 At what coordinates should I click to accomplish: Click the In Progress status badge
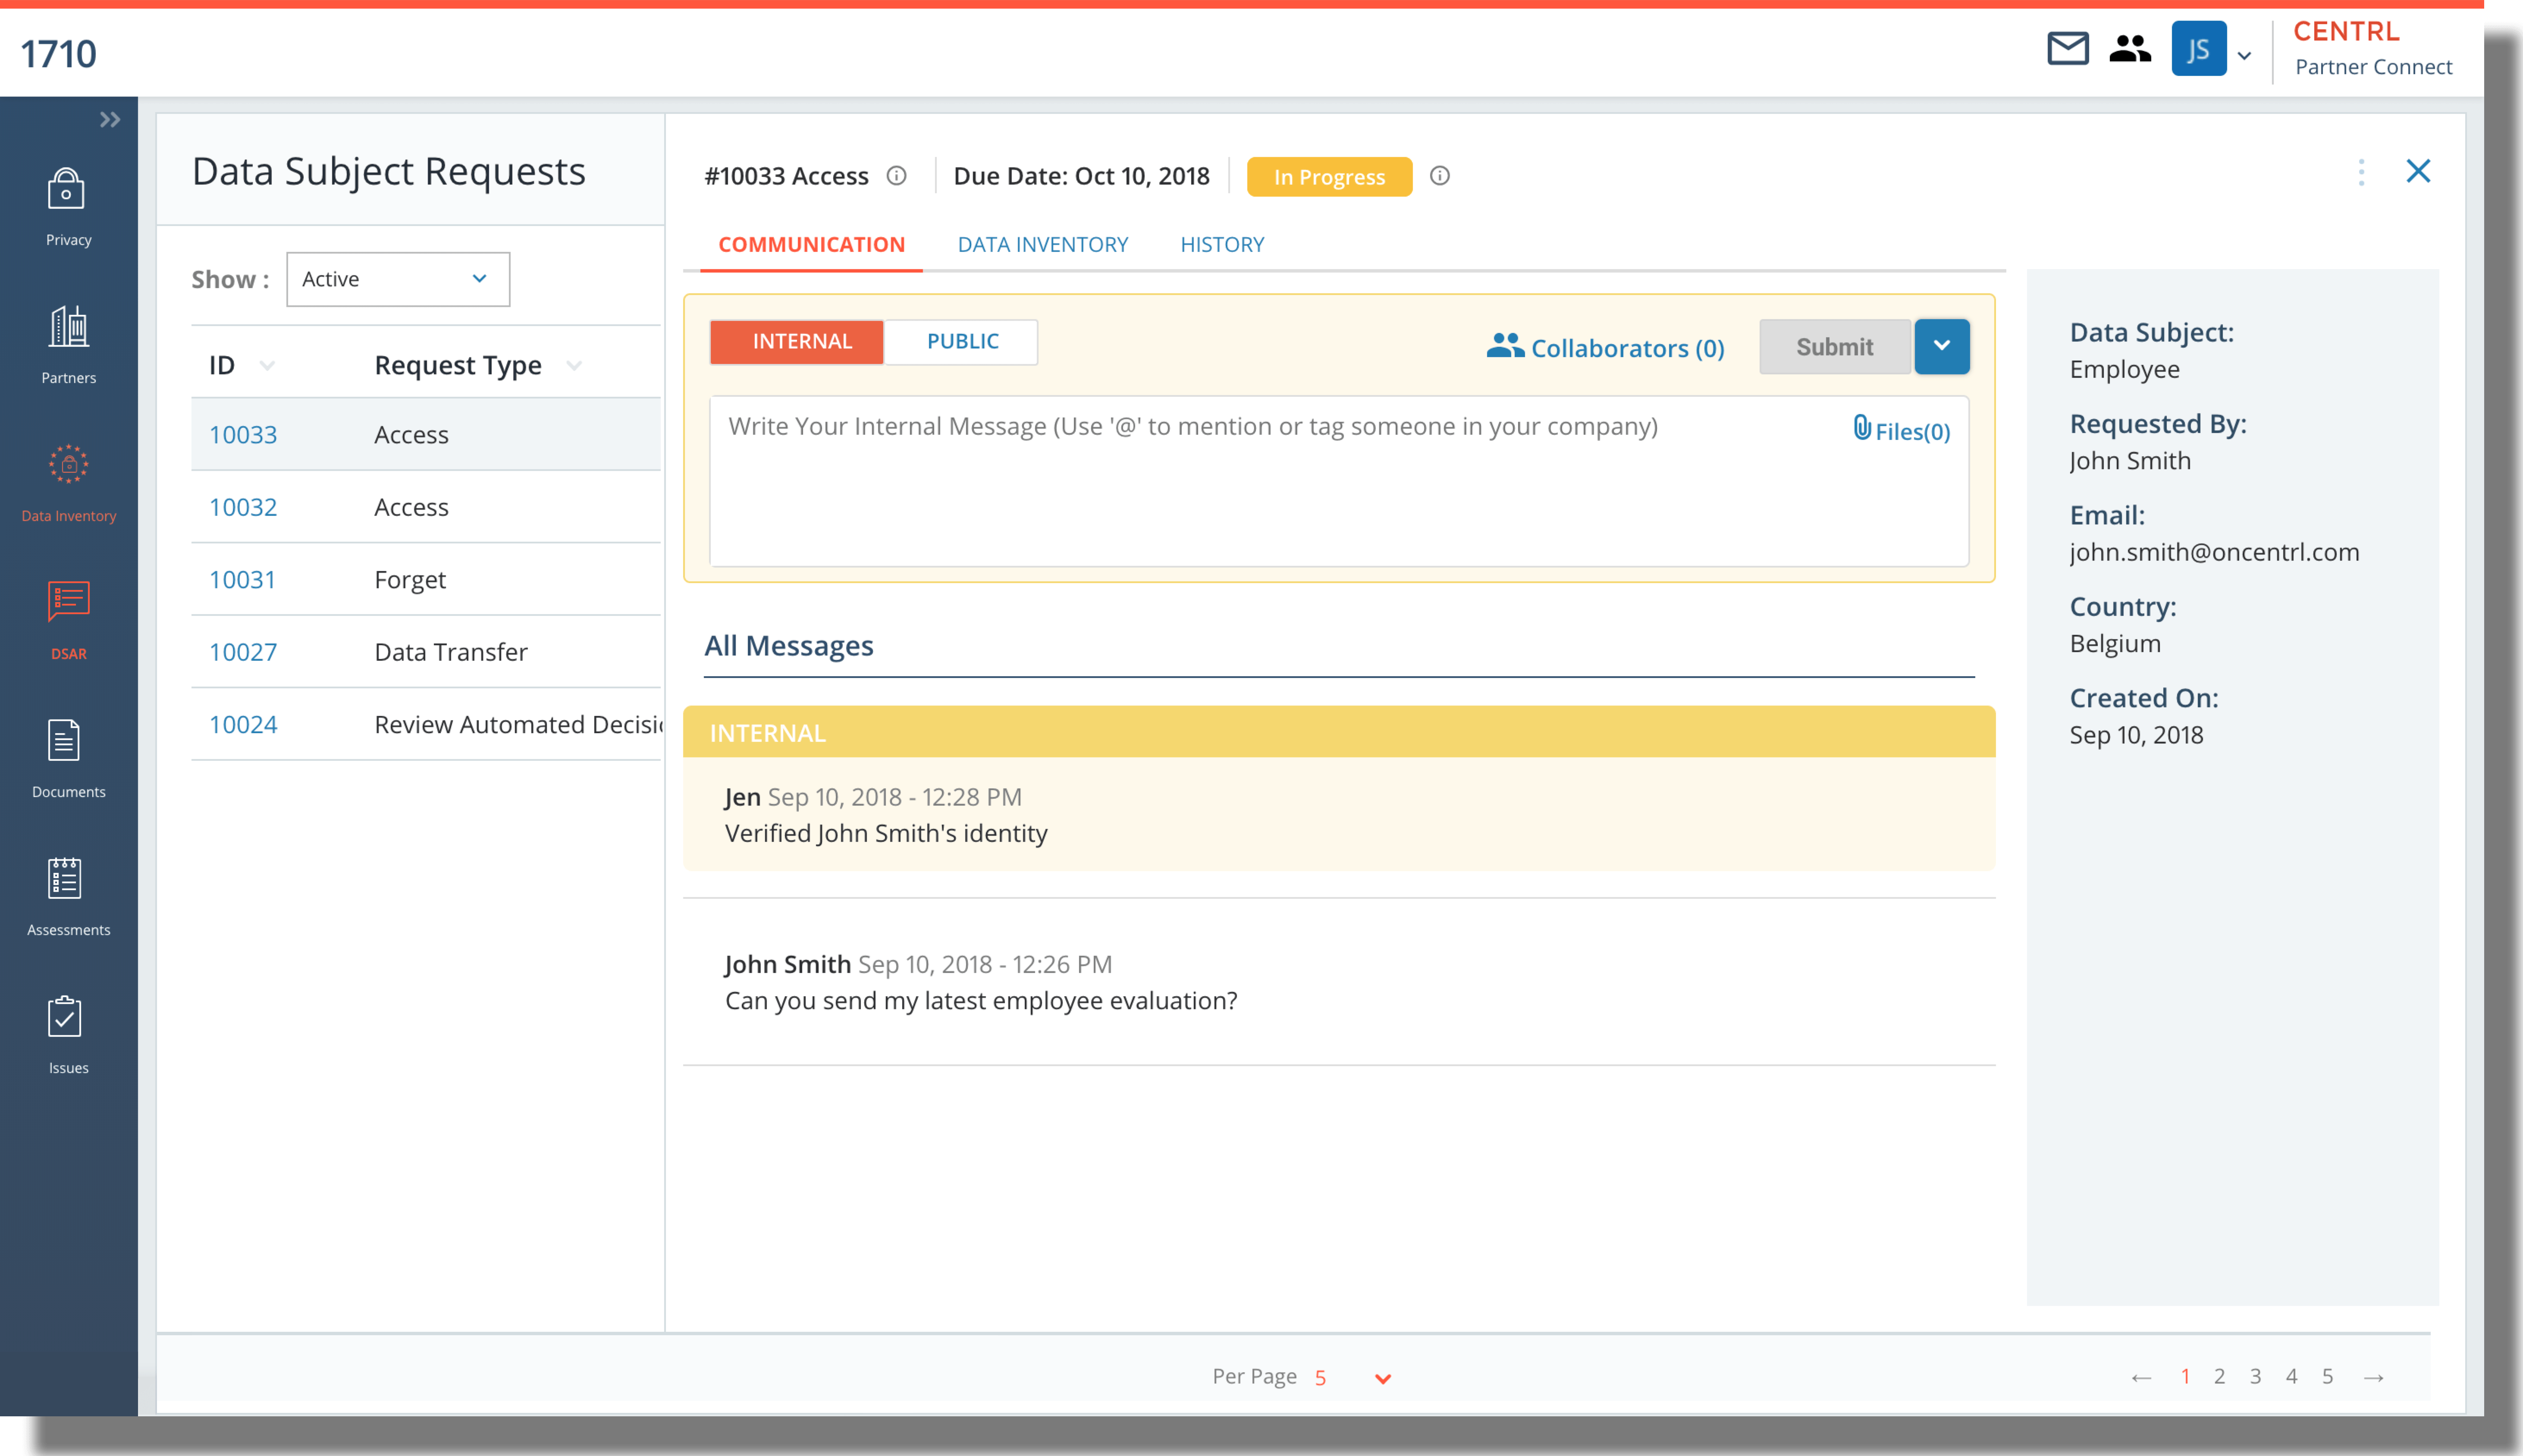[1329, 177]
